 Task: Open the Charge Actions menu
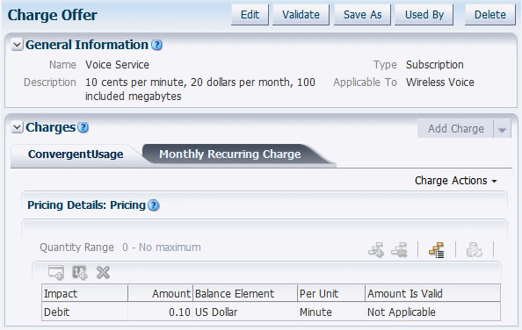tap(456, 181)
